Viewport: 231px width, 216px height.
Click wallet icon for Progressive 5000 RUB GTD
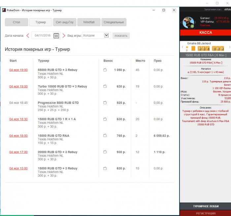[x=105, y=103]
